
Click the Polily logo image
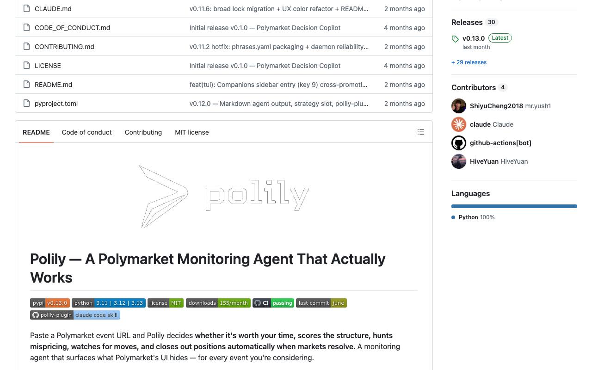click(x=224, y=196)
